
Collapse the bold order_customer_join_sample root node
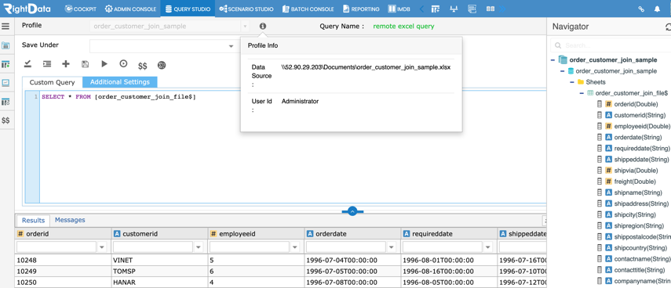pyautogui.click(x=554, y=60)
